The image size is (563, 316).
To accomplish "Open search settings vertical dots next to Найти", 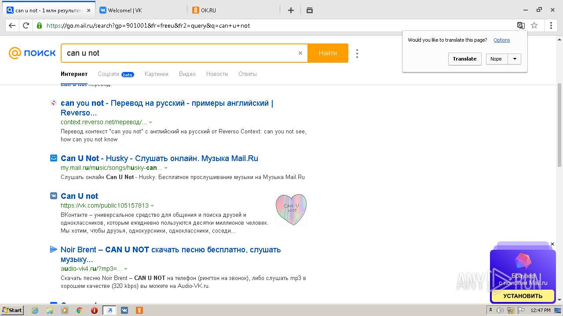I will point(357,53).
